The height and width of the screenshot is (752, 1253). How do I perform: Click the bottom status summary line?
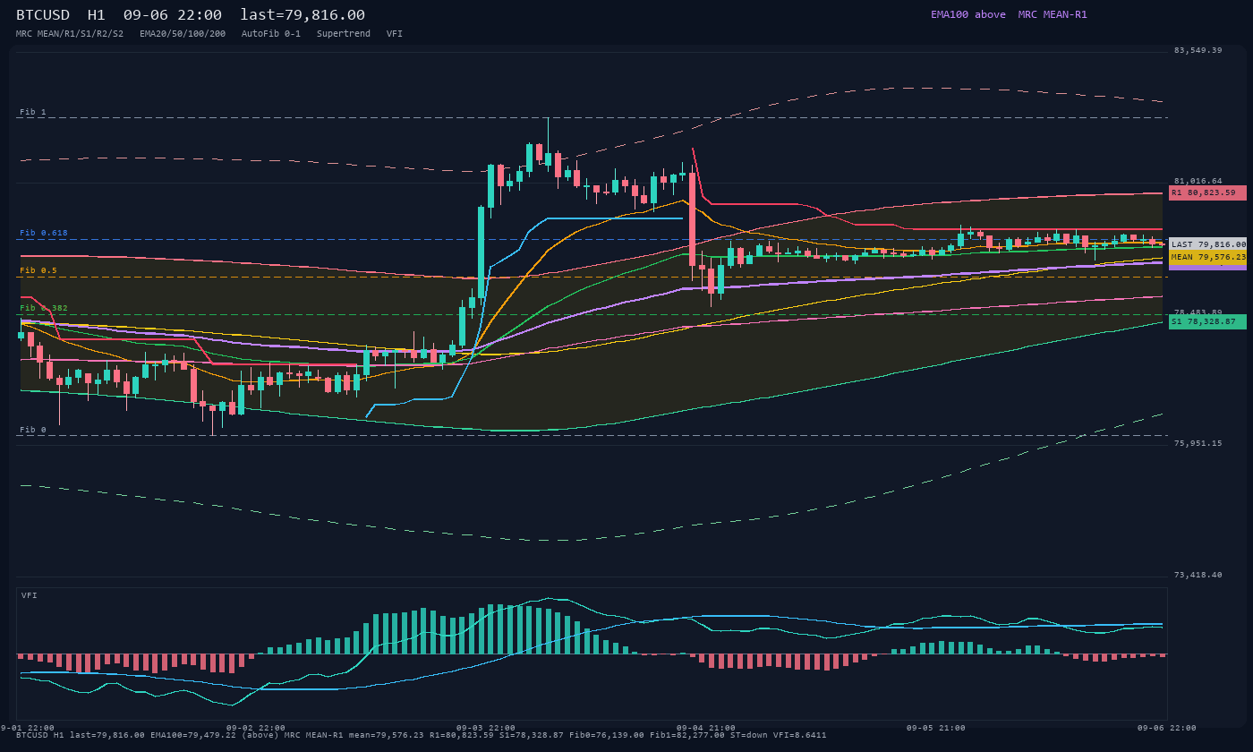[x=421, y=735]
